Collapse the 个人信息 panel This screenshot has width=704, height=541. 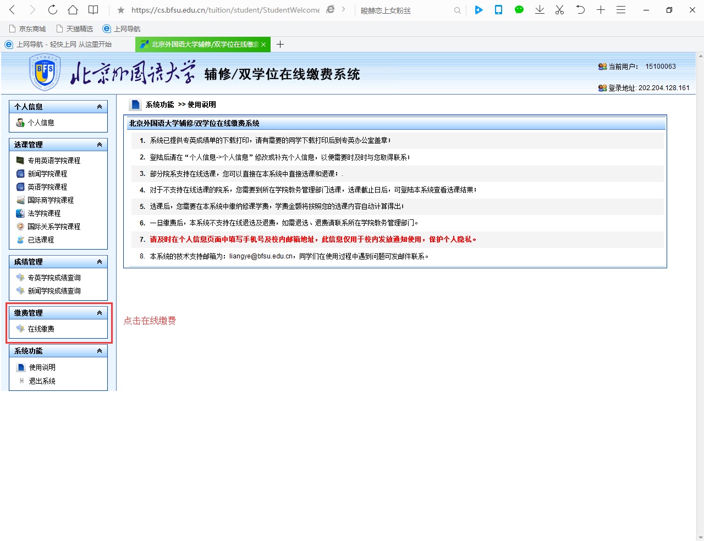pos(100,107)
